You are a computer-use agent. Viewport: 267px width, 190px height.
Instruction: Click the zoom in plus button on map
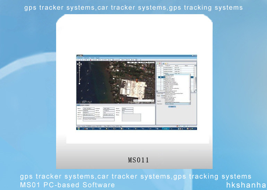79,68
